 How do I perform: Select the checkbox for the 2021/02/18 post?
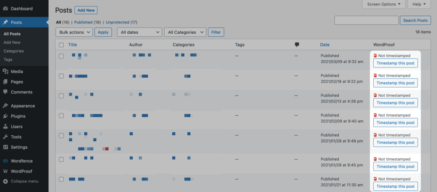[x=61, y=76]
